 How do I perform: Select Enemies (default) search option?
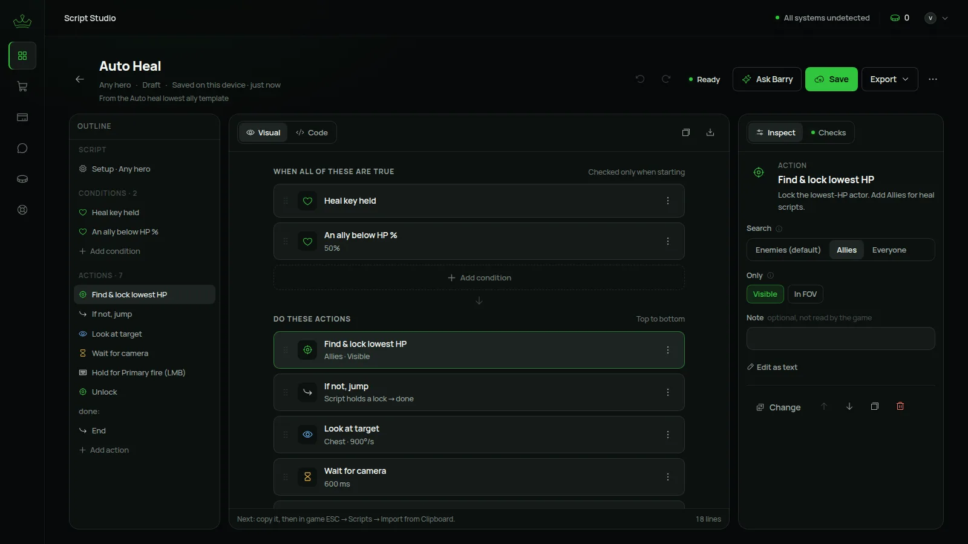tap(788, 250)
